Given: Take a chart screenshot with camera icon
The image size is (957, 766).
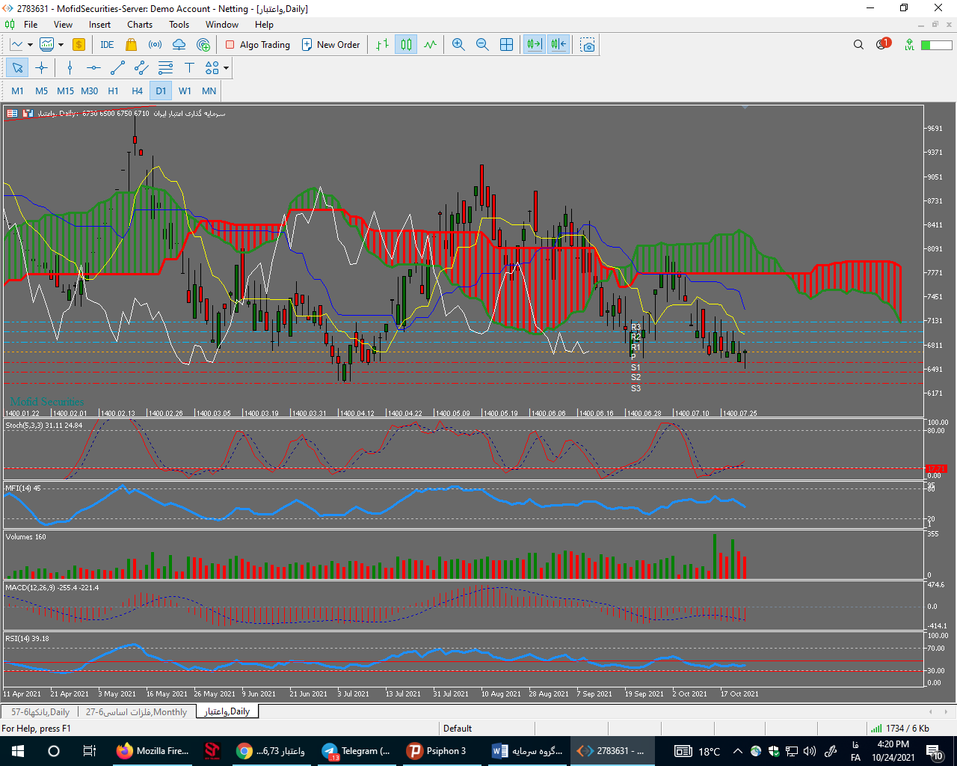Looking at the screenshot, I should [x=588, y=45].
